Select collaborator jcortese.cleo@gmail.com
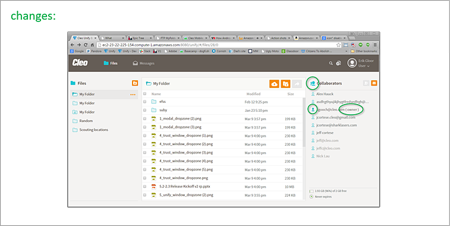Screen dimensions: 450x226 point(336,117)
